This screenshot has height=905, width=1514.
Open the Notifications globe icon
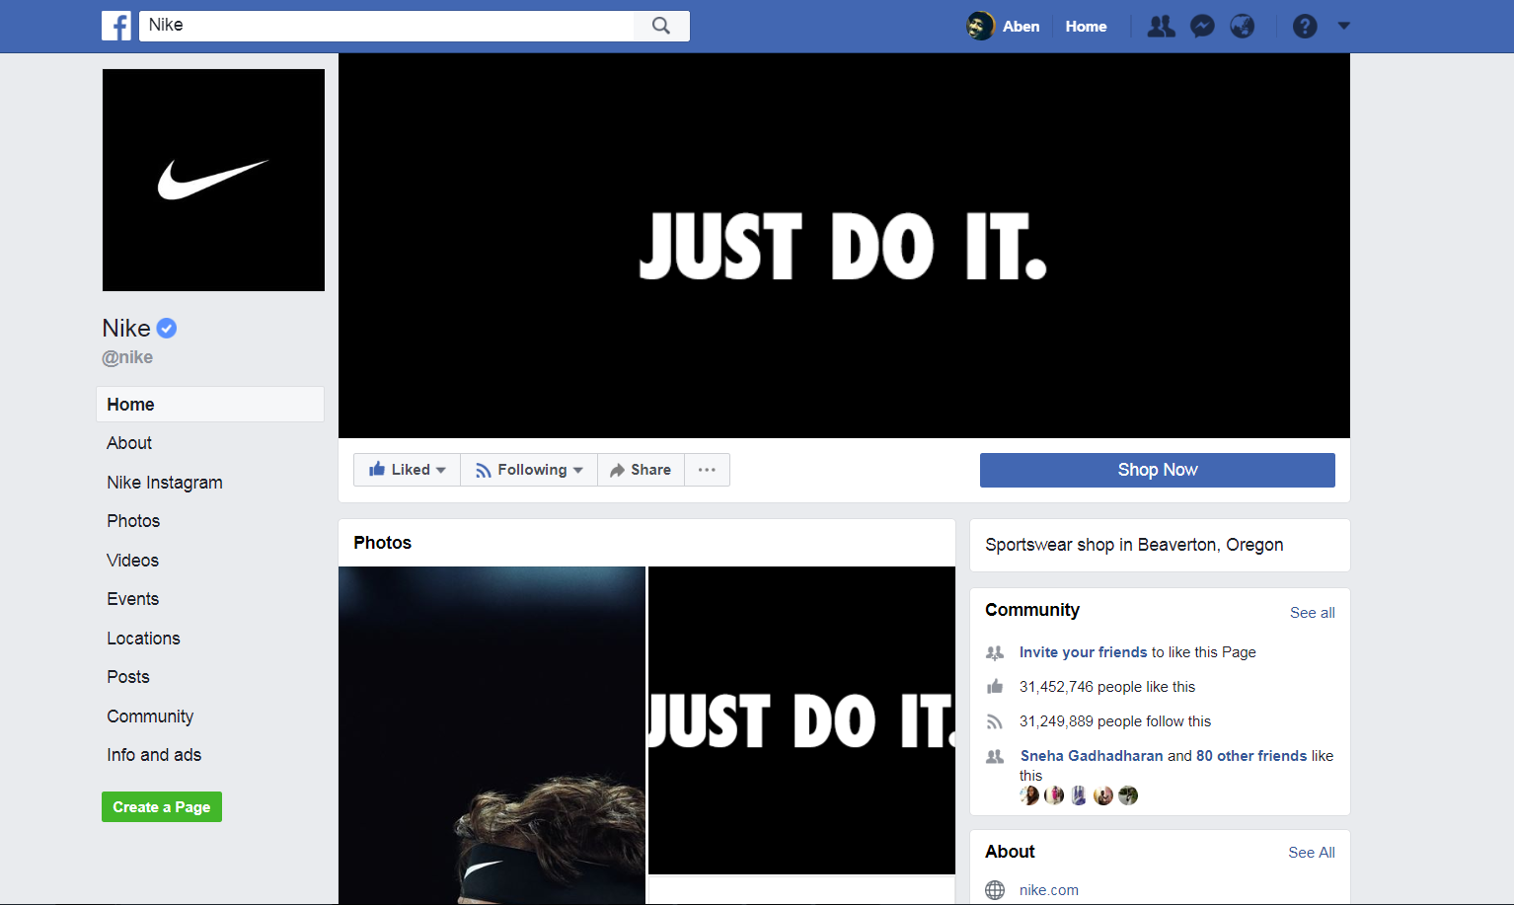(1243, 27)
